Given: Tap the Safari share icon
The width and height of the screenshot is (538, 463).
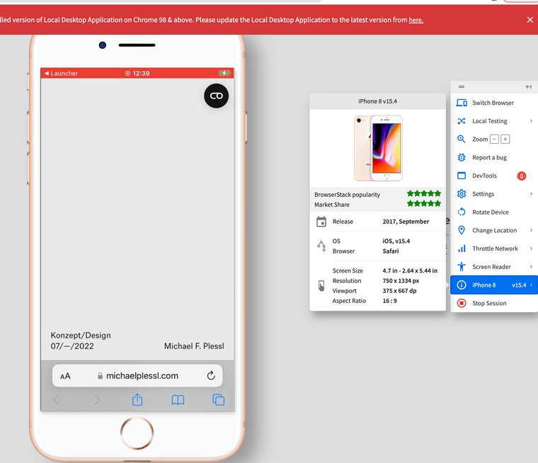Looking at the screenshot, I should tap(137, 400).
